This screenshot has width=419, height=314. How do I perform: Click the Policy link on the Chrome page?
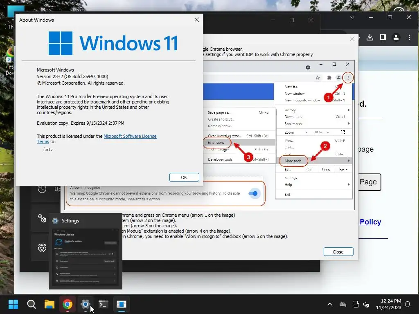tap(370, 222)
